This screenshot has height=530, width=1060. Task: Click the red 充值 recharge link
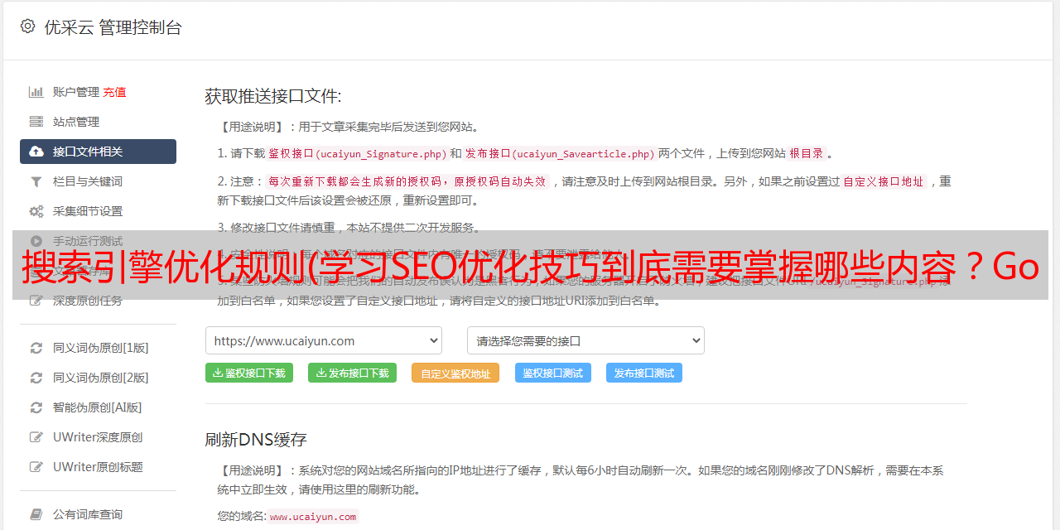click(x=114, y=92)
